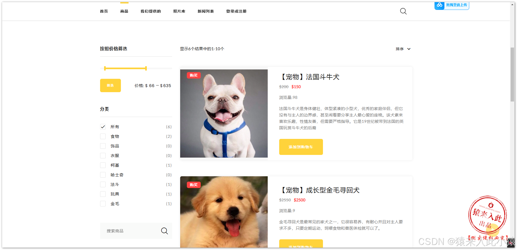Viewport: 517px width, 250px height.
Task: Click 添加到购物车 for 法国斗牛犬
Action: [301, 147]
